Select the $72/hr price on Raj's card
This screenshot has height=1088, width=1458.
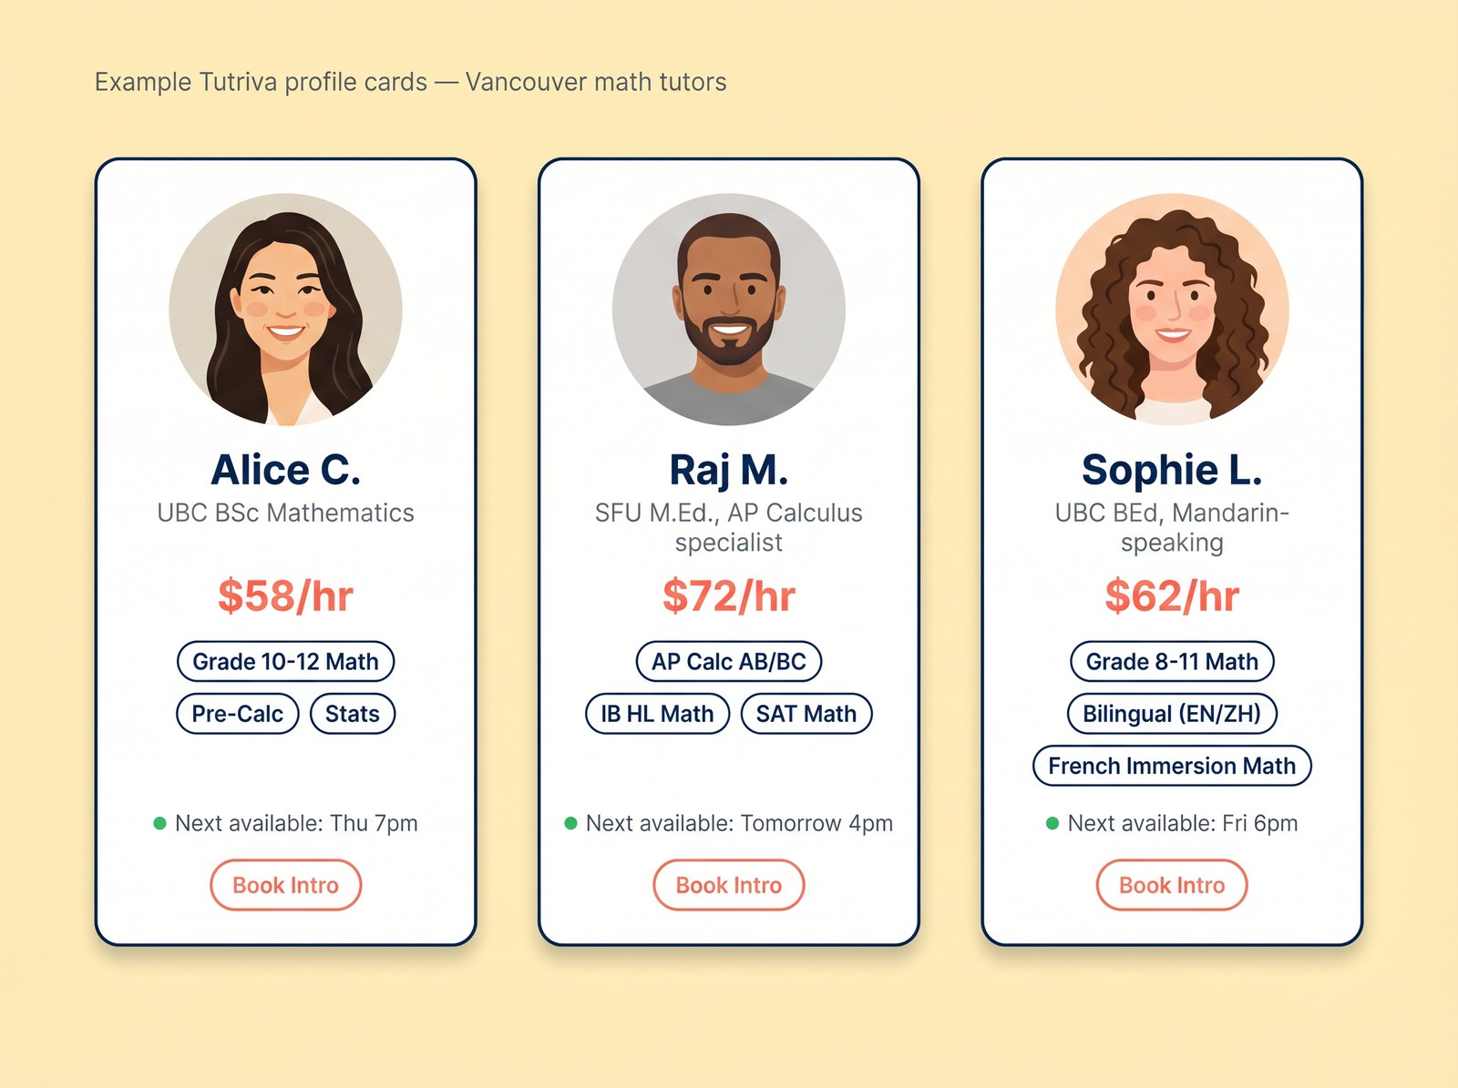pos(728,595)
